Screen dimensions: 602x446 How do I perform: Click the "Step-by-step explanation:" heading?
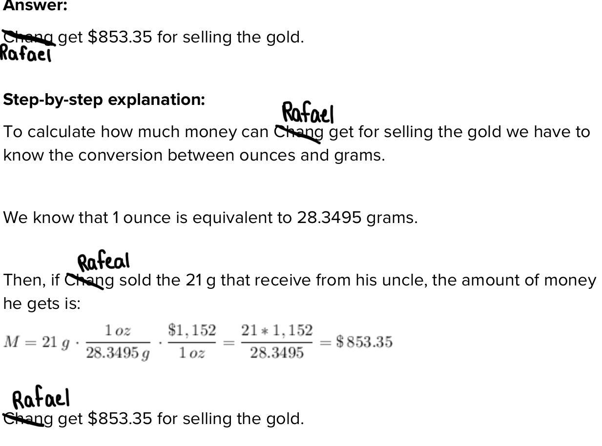click(x=104, y=100)
